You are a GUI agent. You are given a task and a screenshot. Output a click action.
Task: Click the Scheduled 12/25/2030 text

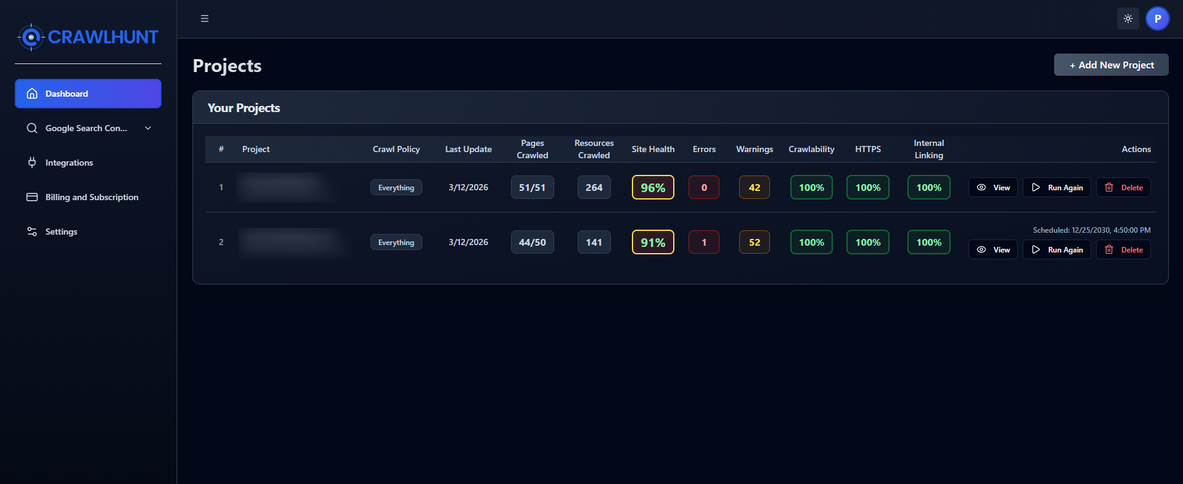pyautogui.click(x=1092, y=230)
